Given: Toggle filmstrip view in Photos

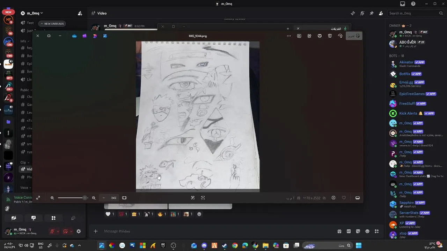Looking at the screenshot, I should 358,198.
